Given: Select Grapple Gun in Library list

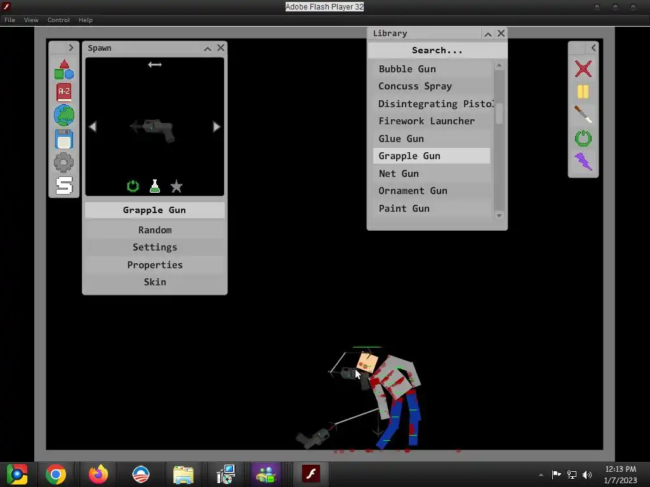Looking at the screenshot, I should pyautogui.click(x=432, y=156).
